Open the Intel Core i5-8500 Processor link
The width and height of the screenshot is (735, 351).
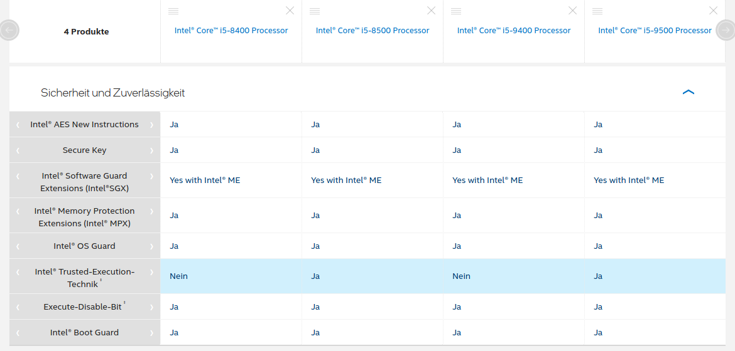[373, 31]
